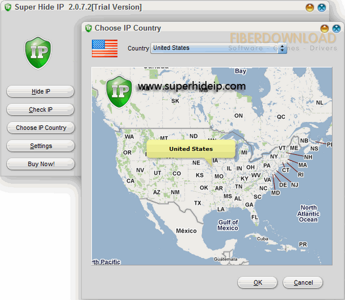Minimize the Choose IP Country dialog
345x300 pixels.
click(324, 29)
